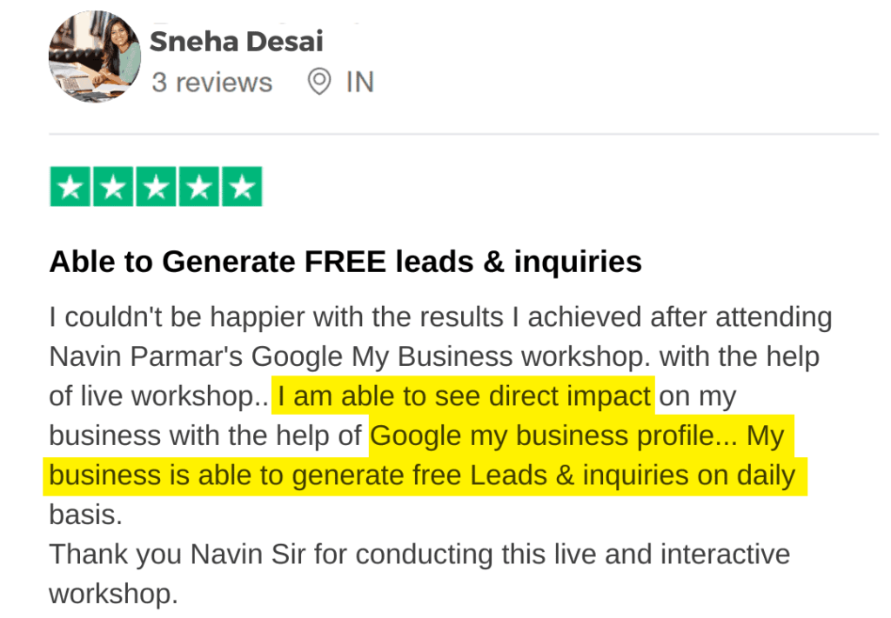This screenshot has height=618, width=891.
Task: Click the "IN" country label
Action: 359,83
